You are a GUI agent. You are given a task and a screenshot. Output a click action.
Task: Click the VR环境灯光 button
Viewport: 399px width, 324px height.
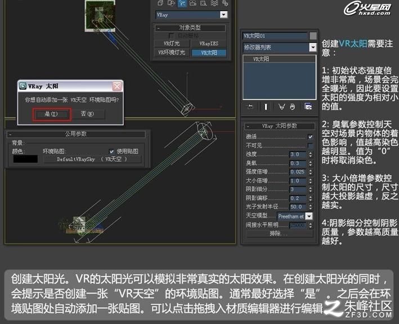click(172, 52)
